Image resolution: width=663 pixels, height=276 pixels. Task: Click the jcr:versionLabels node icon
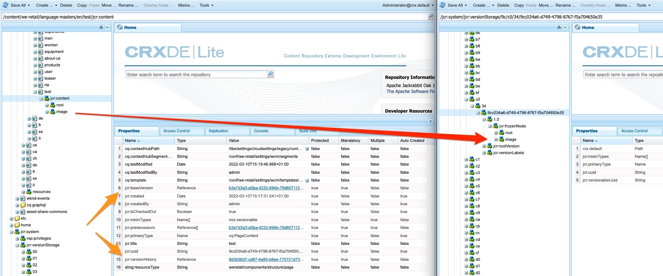[490, 153]
